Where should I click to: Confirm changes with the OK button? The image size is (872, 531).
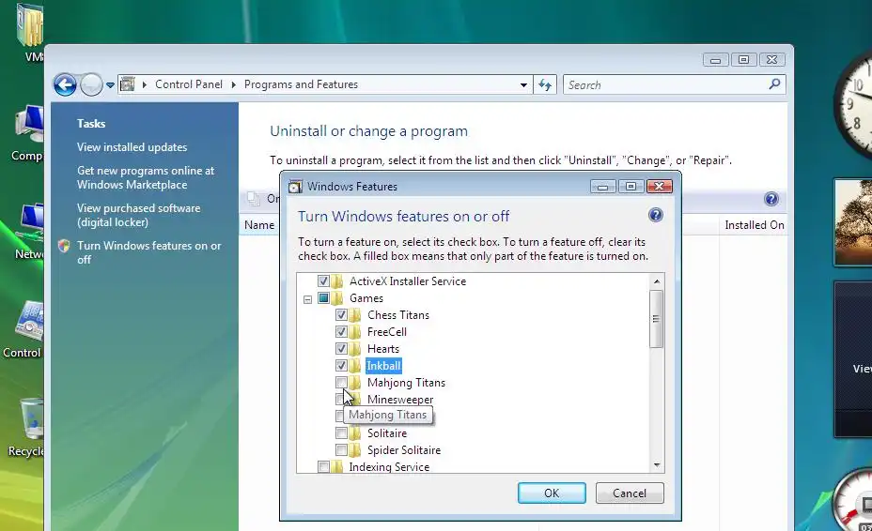point(552,493)
